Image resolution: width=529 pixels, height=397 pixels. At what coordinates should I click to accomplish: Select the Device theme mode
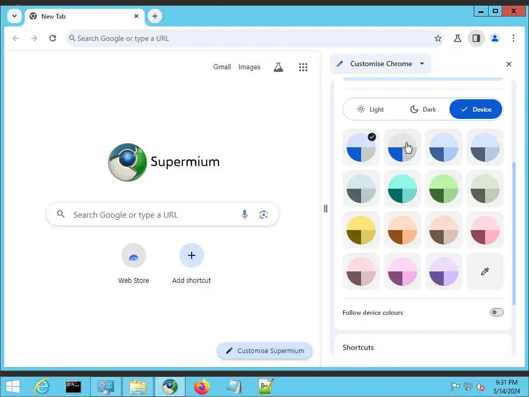pyautogui.click(x=476, y=110)
